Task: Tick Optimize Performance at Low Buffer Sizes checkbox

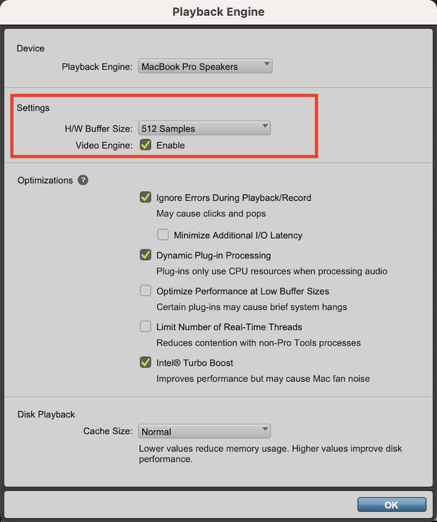Action: tap(145, 291)
